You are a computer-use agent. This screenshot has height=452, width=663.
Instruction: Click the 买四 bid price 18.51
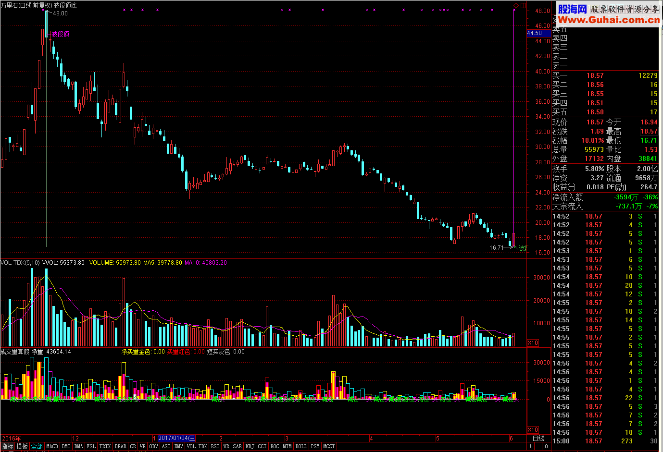(x=595, y=103)
